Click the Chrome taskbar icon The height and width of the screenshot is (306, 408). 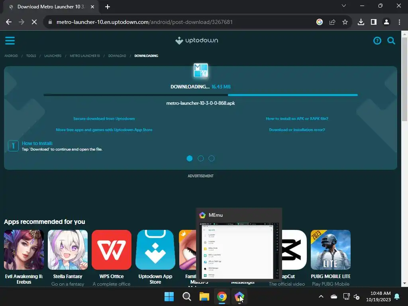(x=222, y=296)
